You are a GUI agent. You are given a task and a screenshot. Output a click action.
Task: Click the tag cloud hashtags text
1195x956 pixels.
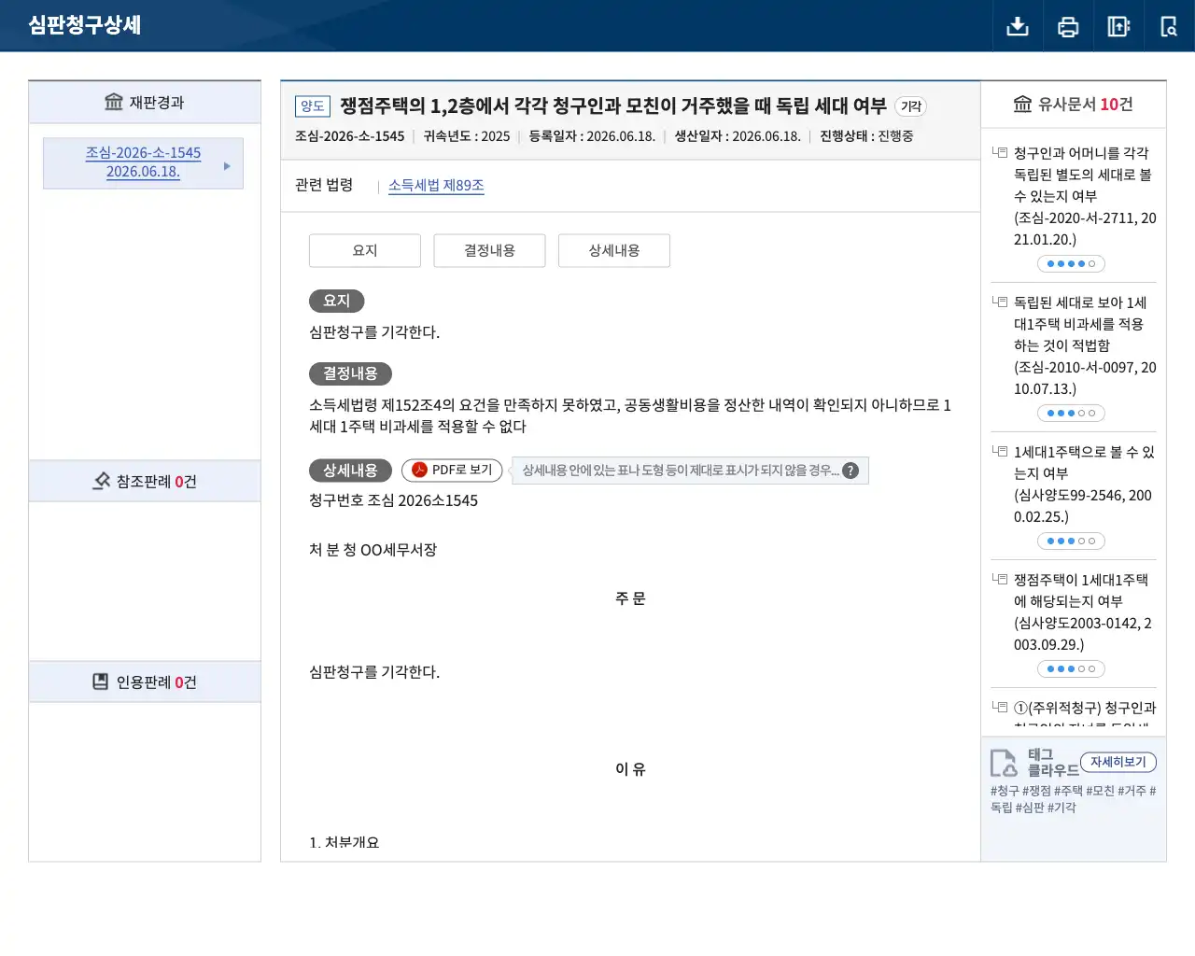(1073, 799)
